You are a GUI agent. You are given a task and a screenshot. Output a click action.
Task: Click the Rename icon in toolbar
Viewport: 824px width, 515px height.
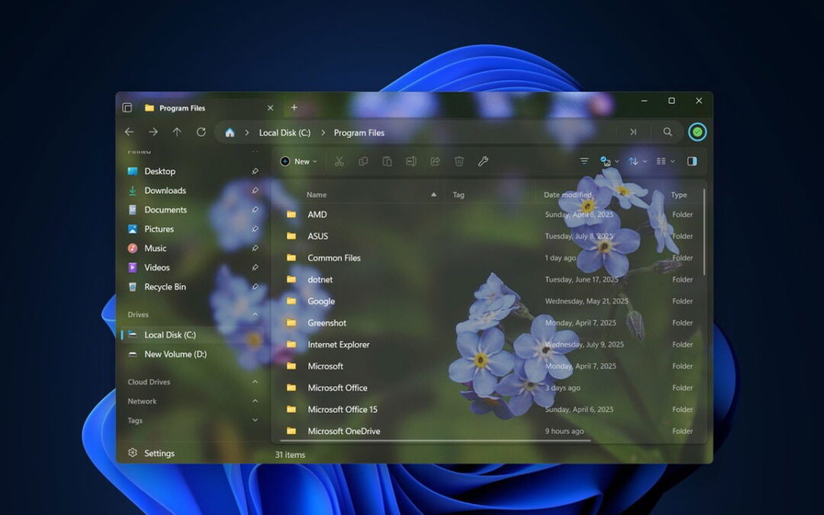click(x=411, y=162)
